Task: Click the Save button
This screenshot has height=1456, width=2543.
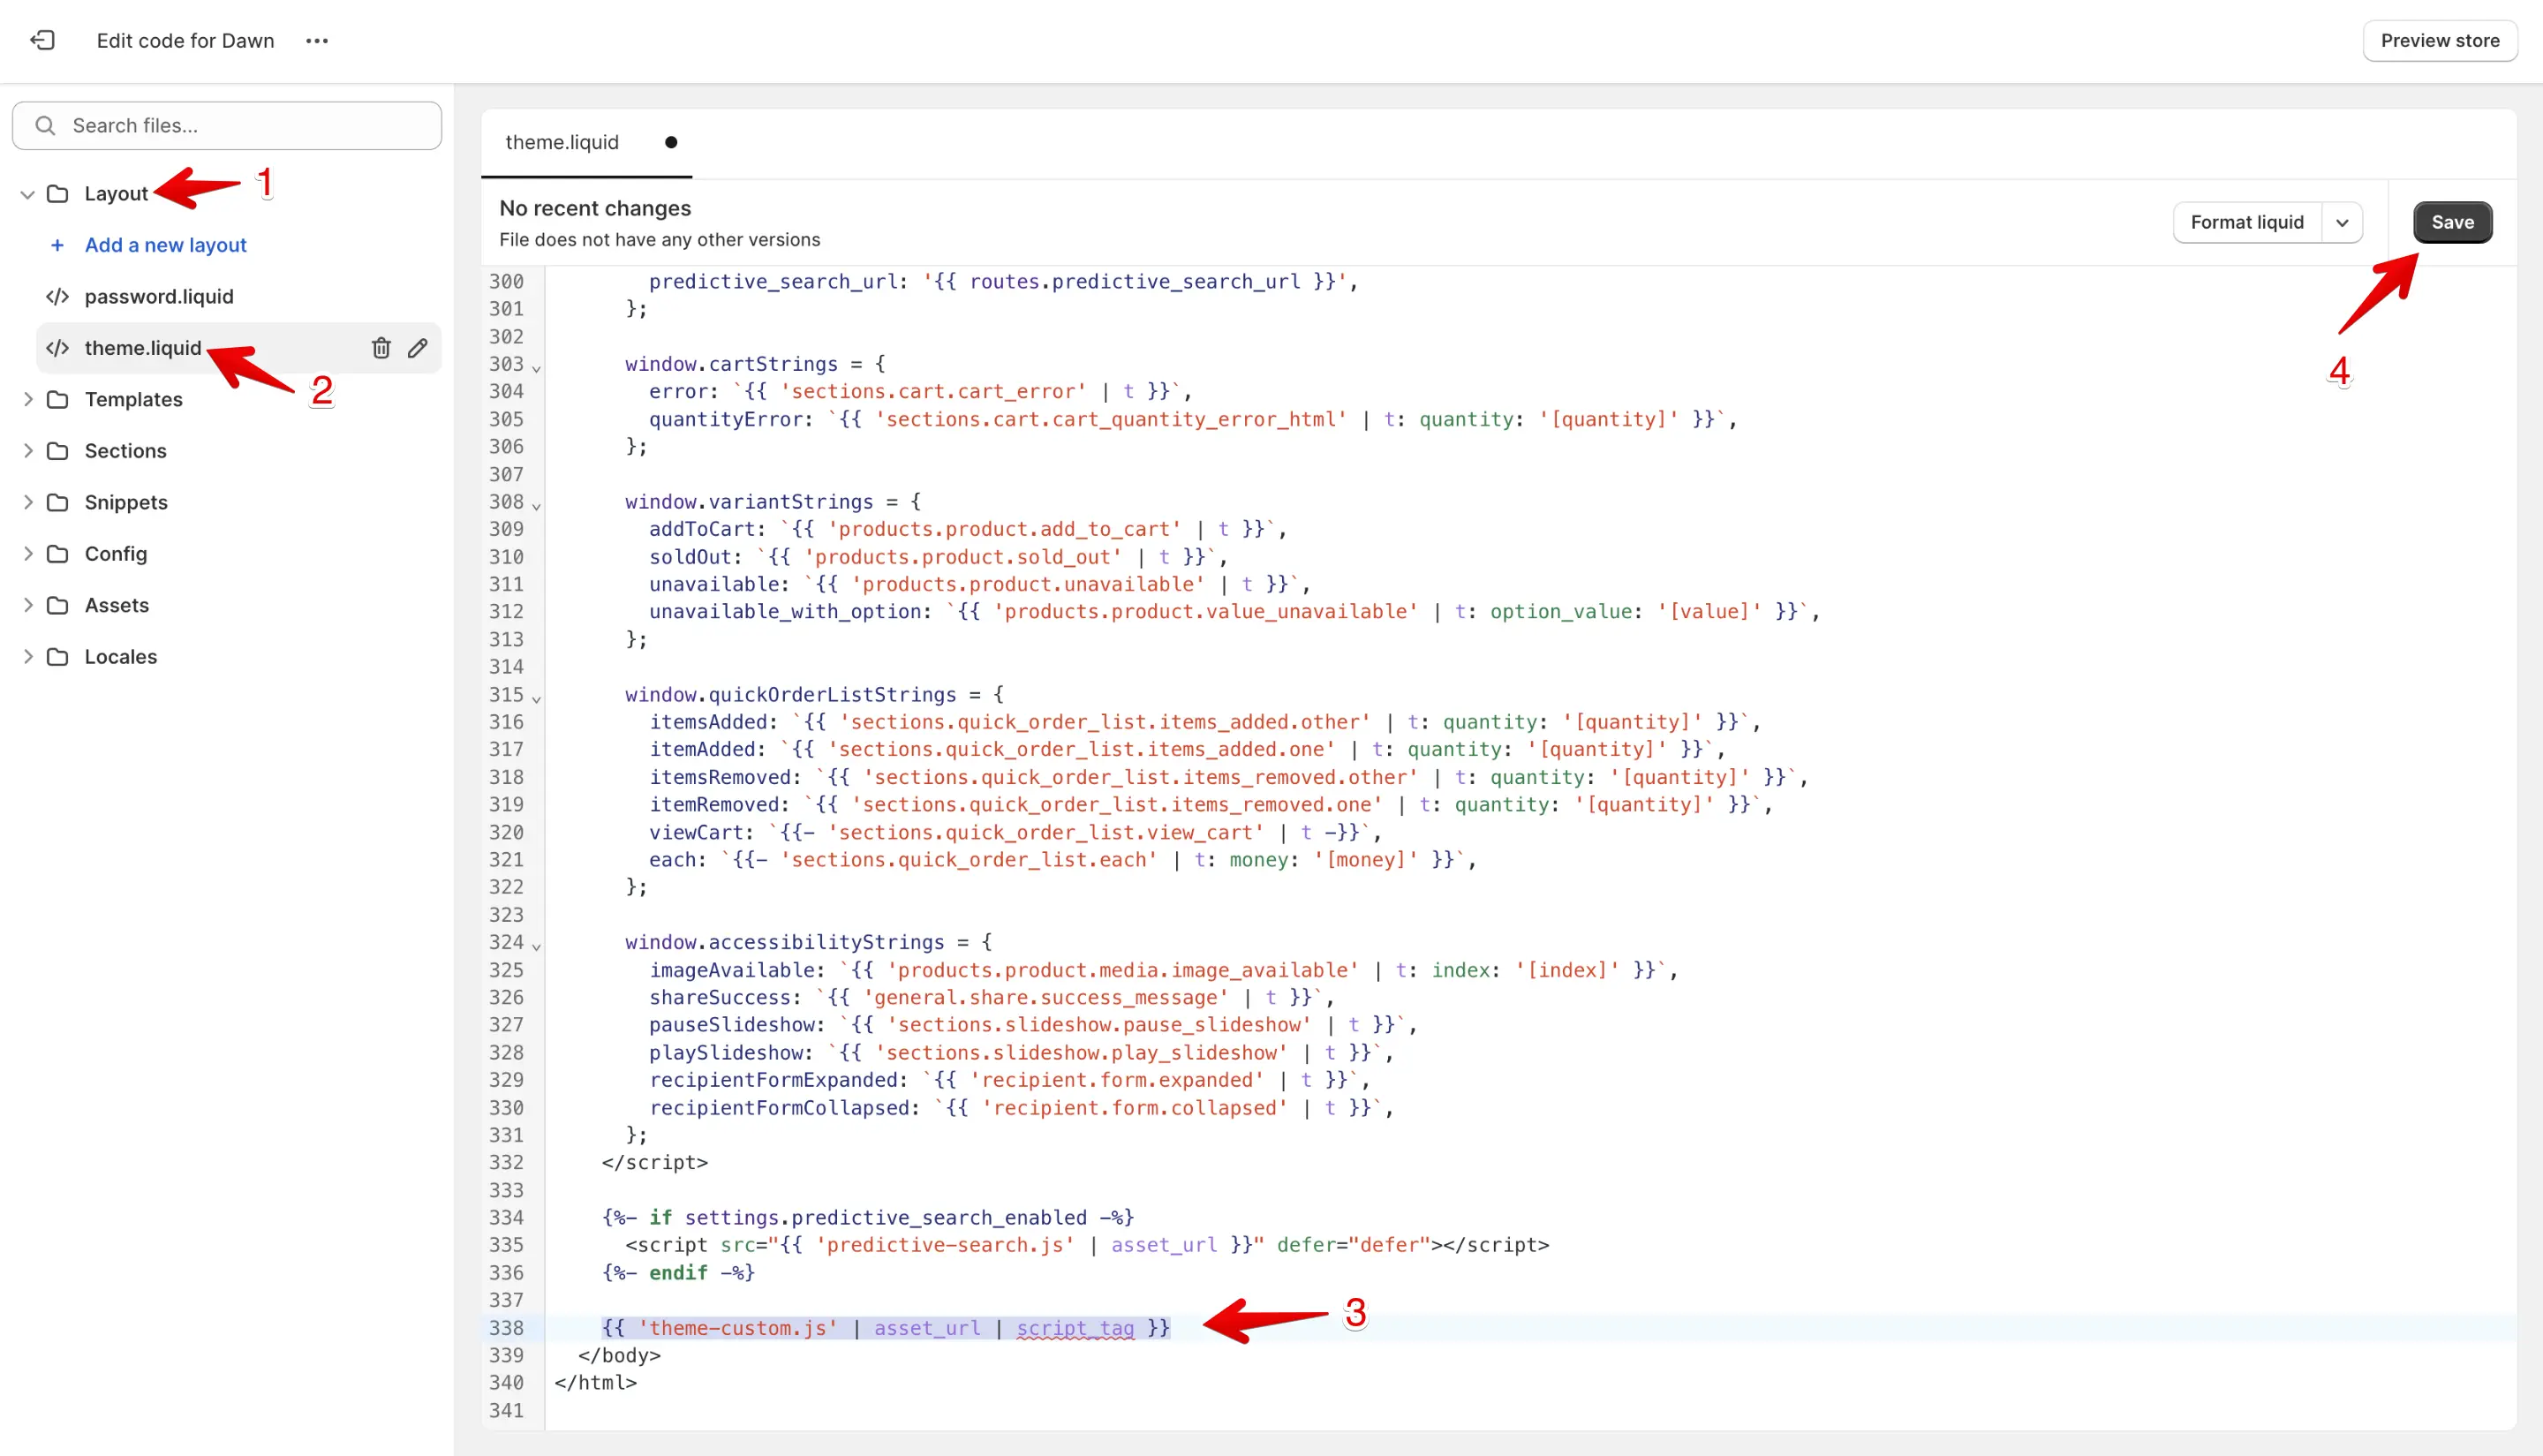Action: [x=2452, y=222]
